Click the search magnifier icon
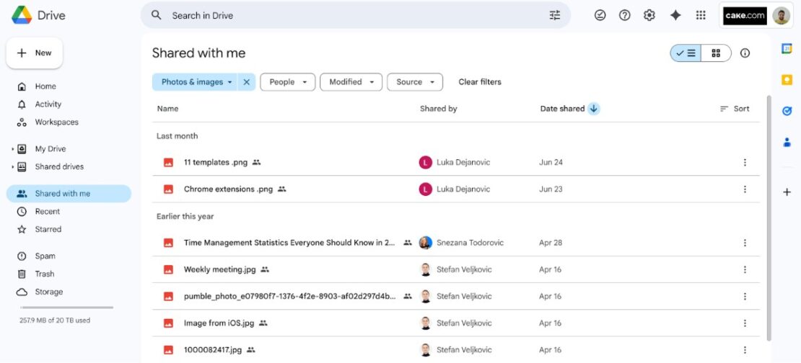Viewport: 801px width, 363px height. click(157, 15)
